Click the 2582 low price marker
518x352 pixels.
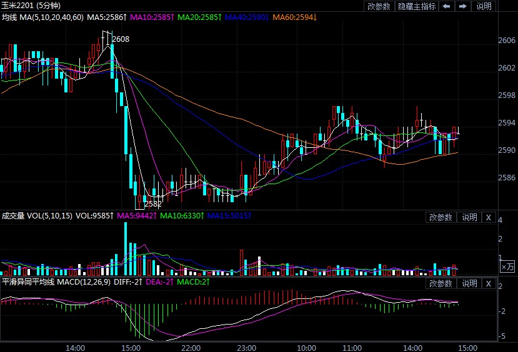[x=152, y=203]
